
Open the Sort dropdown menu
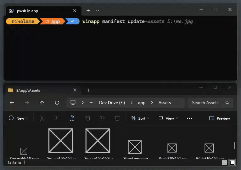click(x=140, y=118)
